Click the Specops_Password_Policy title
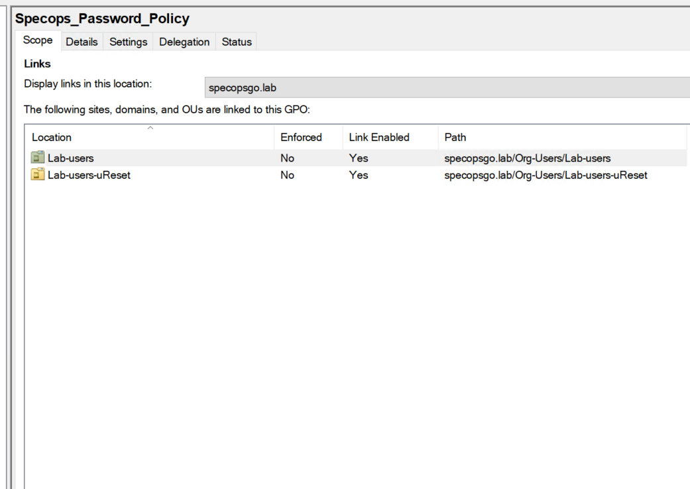 click(x=102, y=19)
